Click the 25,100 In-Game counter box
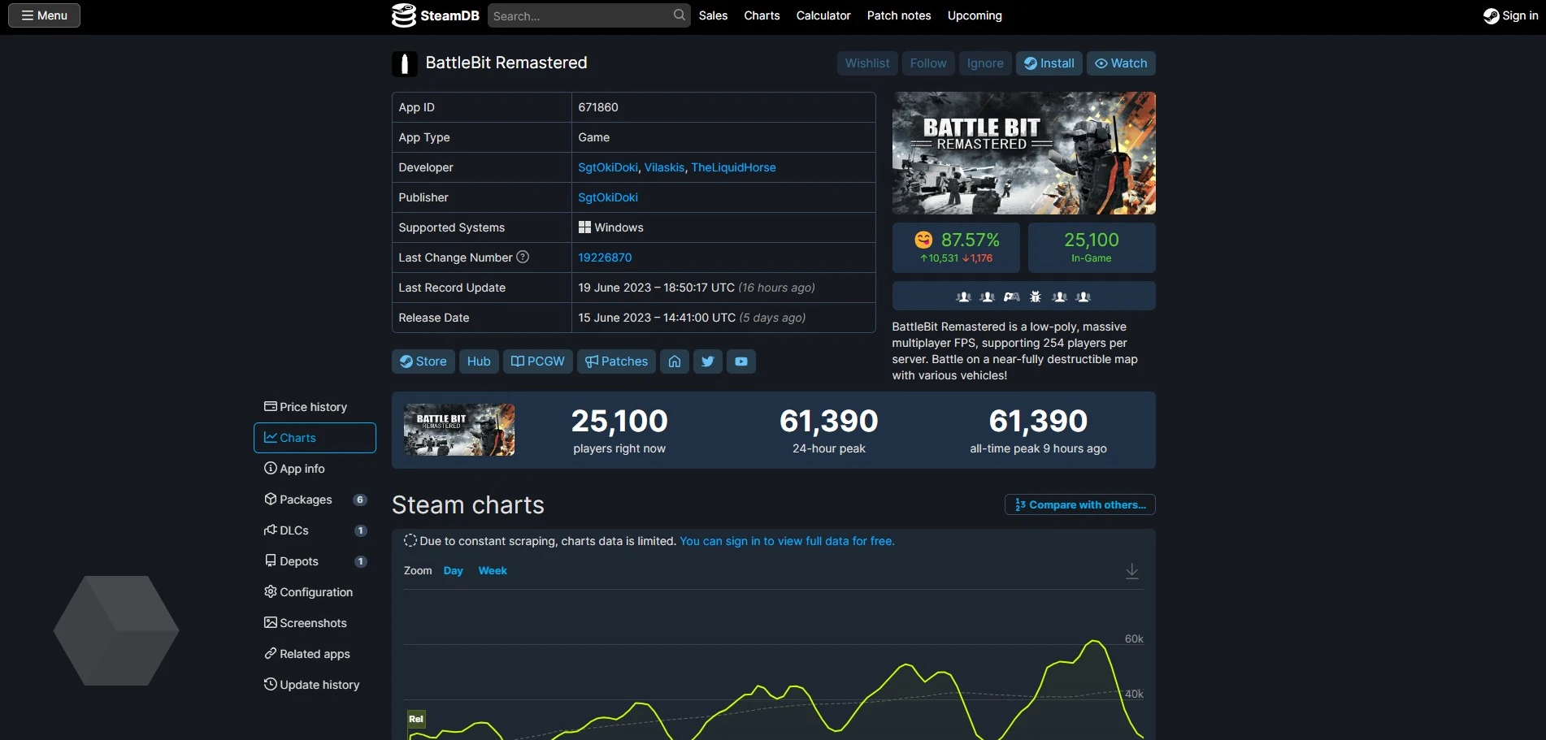This screenshot has width=1546, height=740. tap(1092, 248)
